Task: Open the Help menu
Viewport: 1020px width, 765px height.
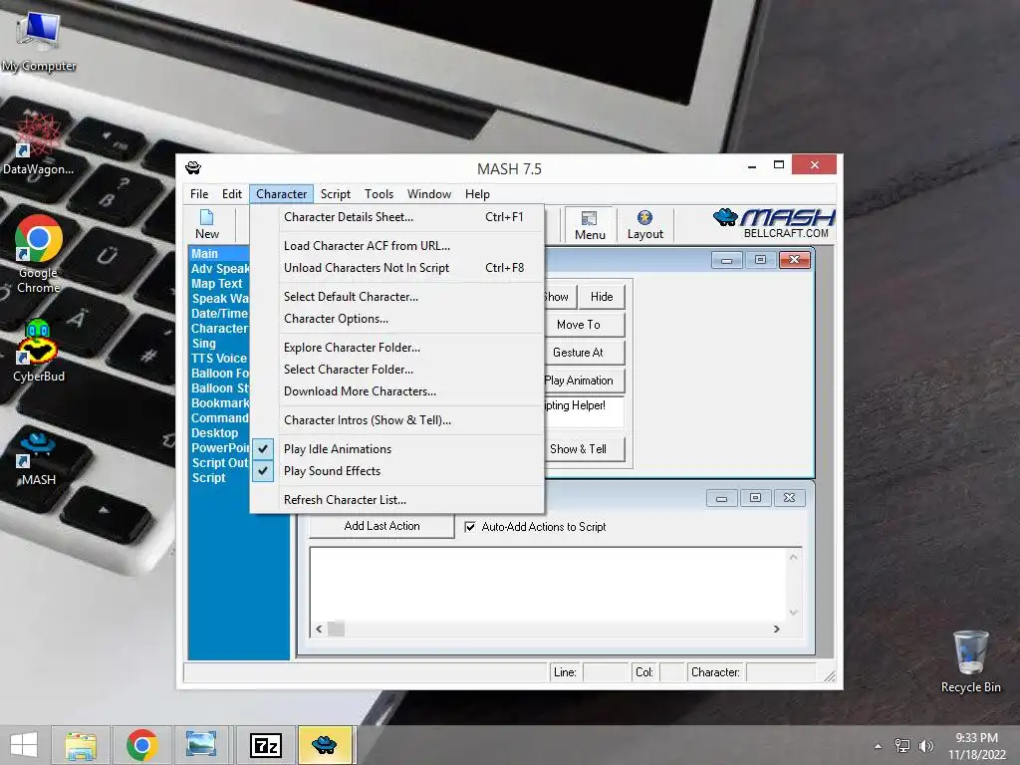Action: click(x=477, y=194)
